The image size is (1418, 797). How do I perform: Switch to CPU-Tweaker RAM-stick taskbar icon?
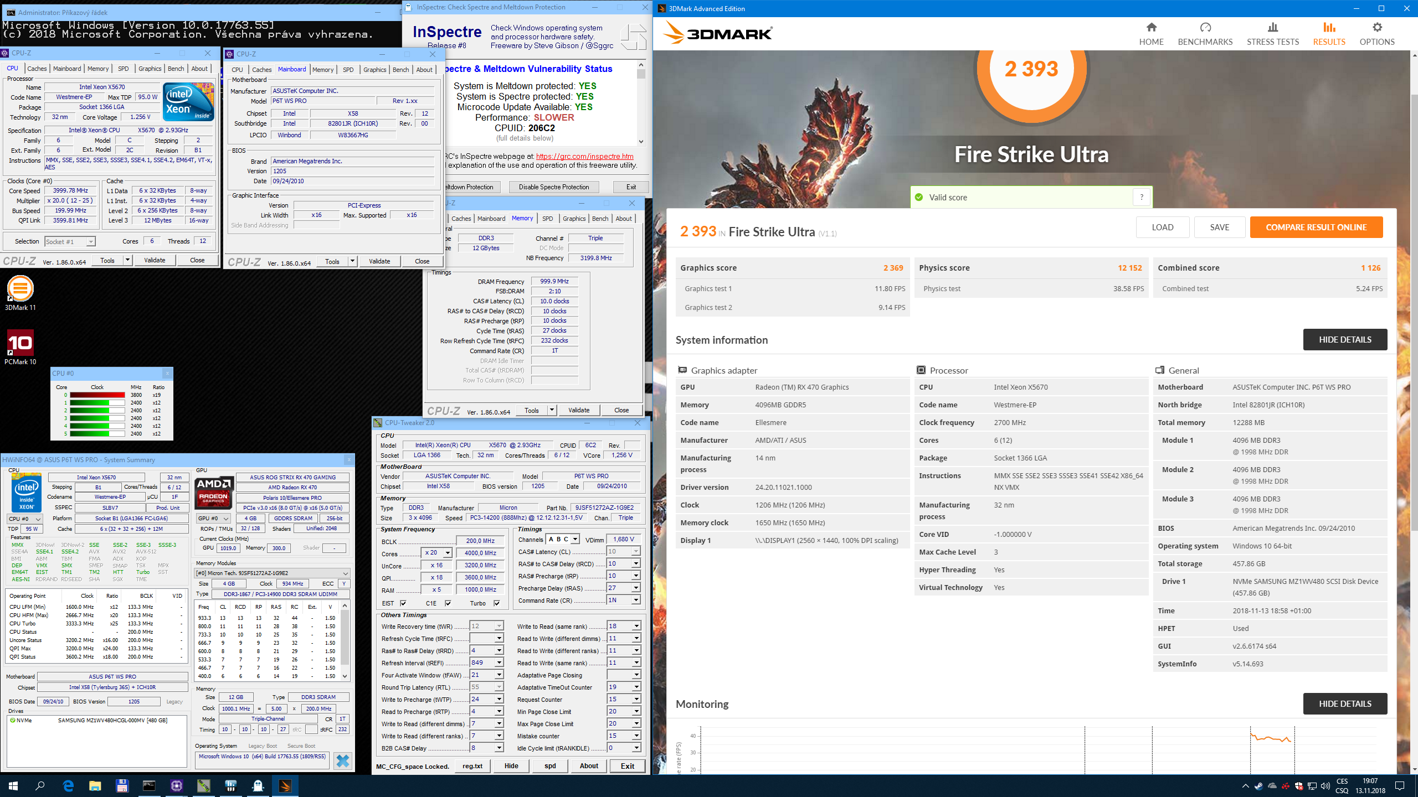click(203, 785)
